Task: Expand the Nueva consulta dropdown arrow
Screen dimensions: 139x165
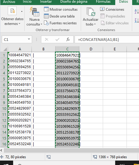Action: (x=42, y=24)
